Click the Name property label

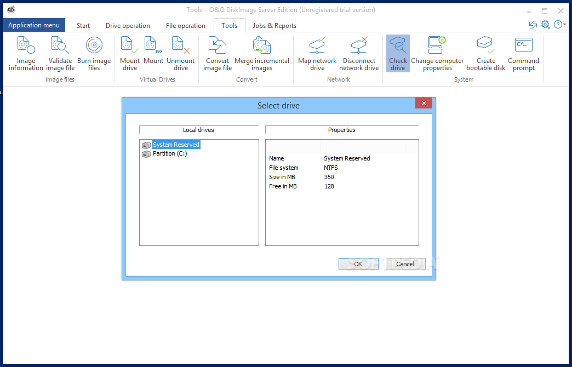(x=276, y=158)
